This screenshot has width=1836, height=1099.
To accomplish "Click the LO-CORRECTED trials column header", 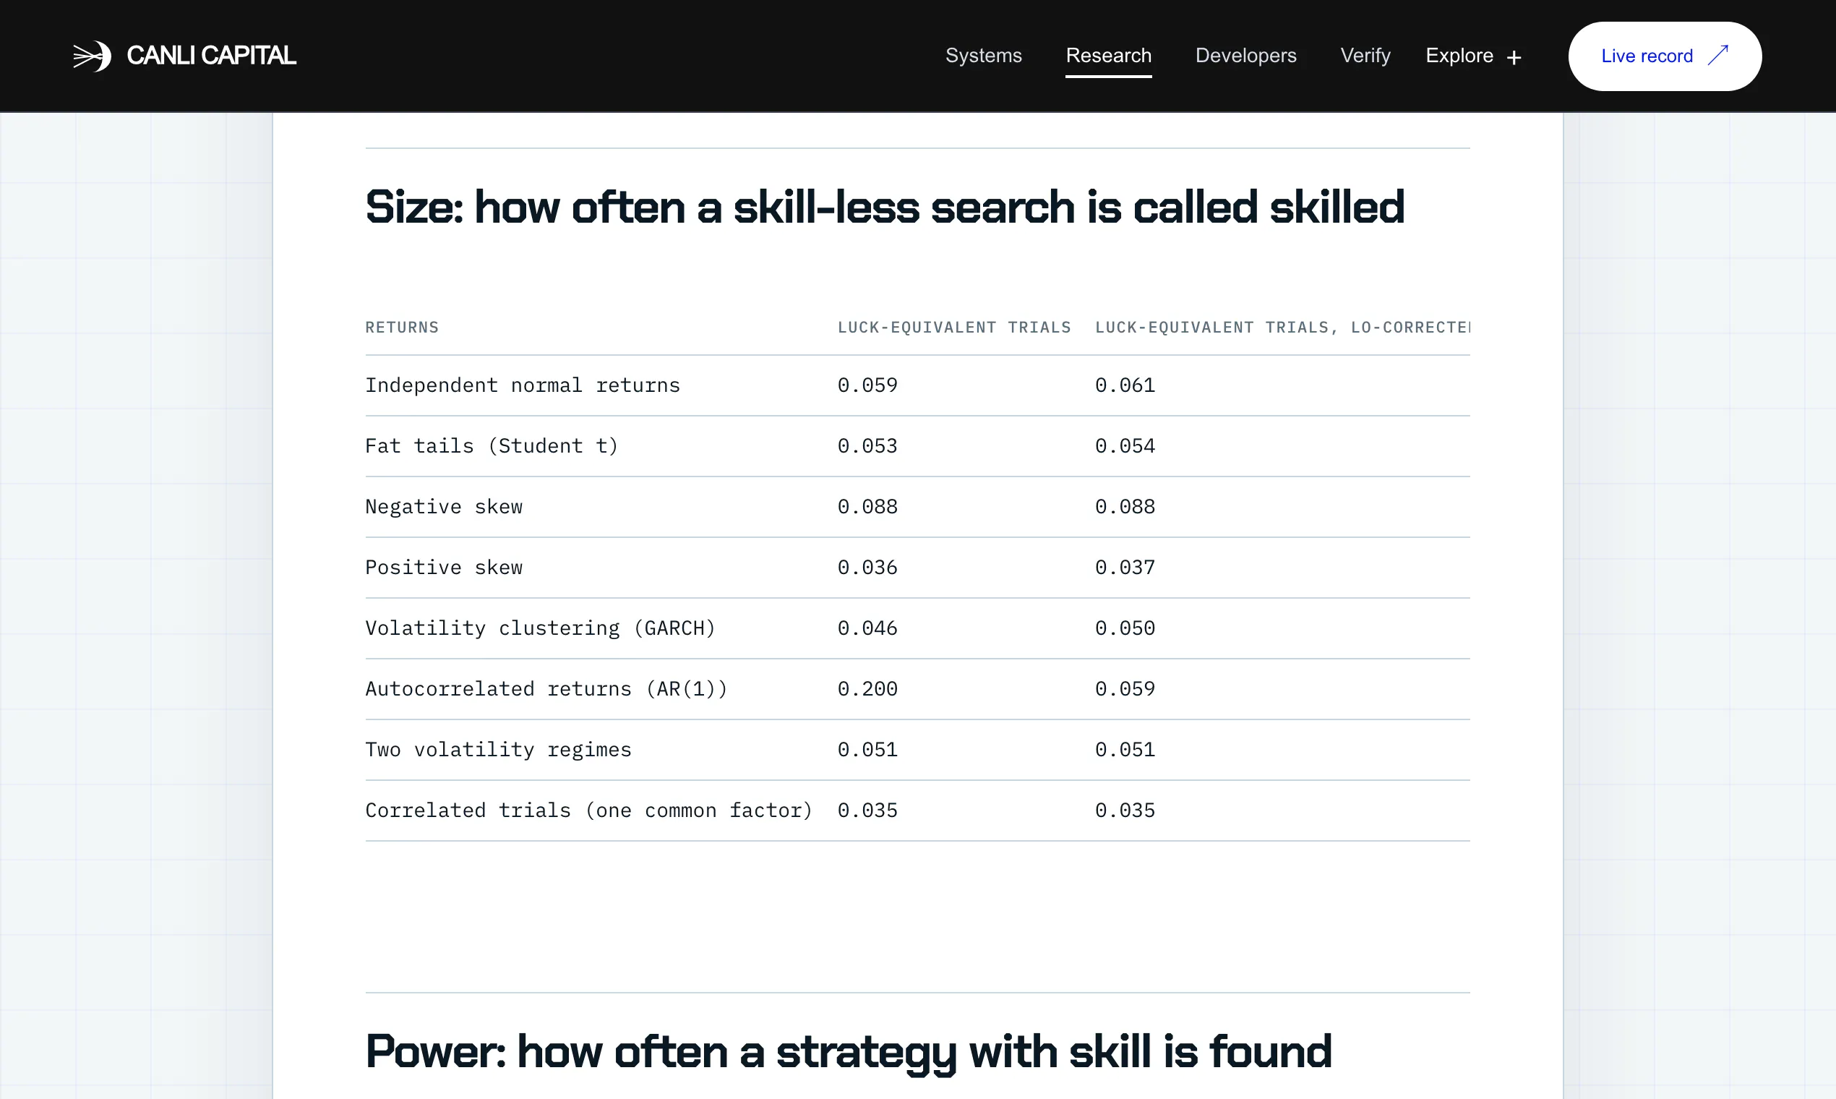I will tap(1282, 328).
